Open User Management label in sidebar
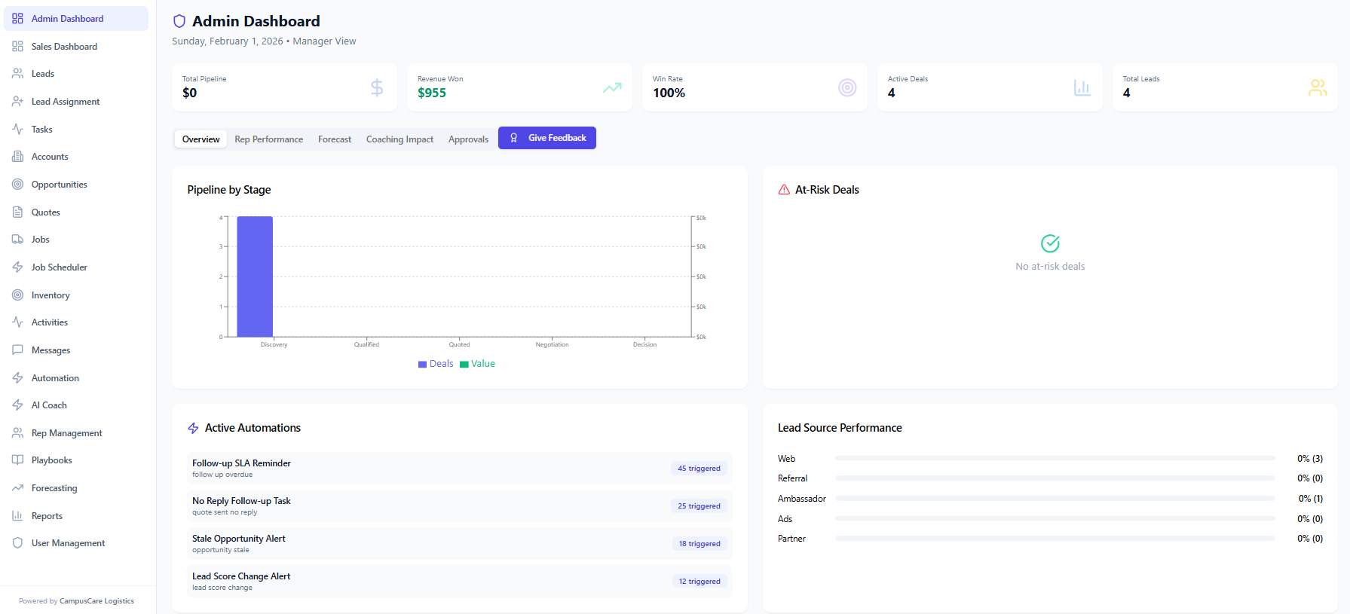1350x614 pixels. click(68, 543)
